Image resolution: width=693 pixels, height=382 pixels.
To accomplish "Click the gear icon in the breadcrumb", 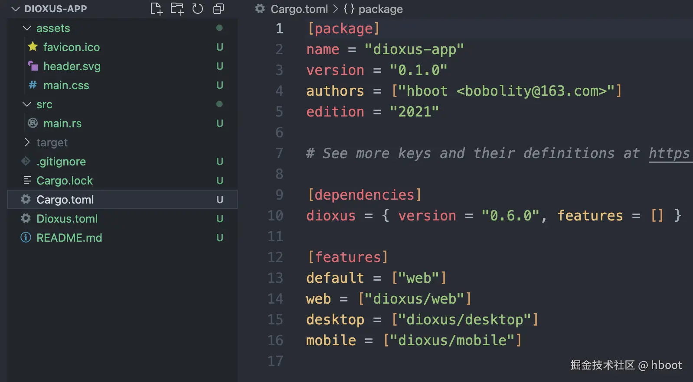I will [260, 9].
